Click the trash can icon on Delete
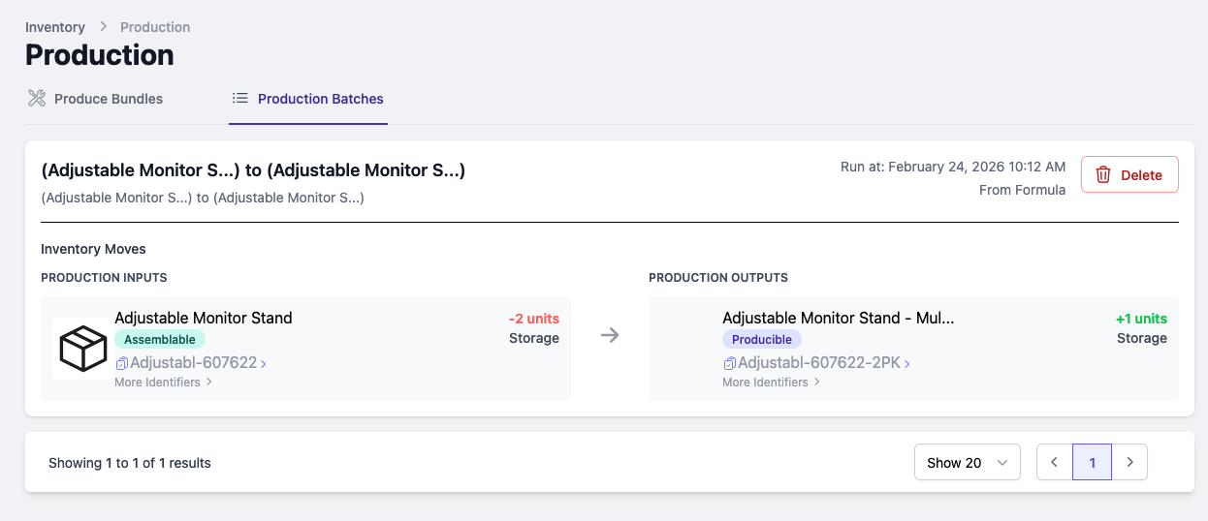 click(x=1103, y=175)
